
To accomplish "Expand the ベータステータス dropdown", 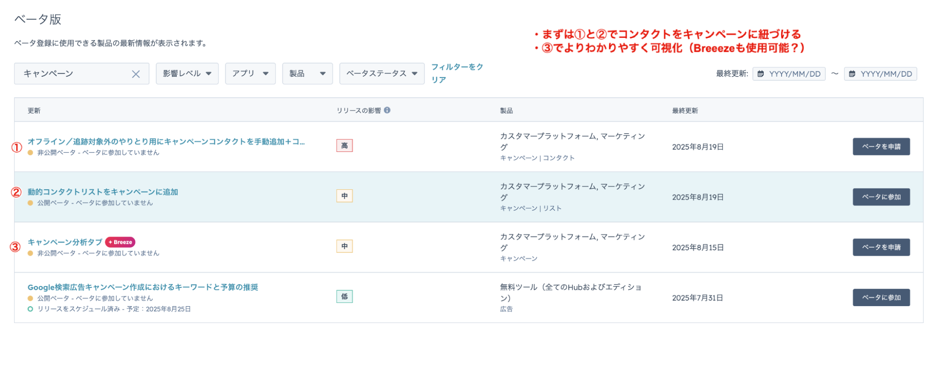I will 382,73.
